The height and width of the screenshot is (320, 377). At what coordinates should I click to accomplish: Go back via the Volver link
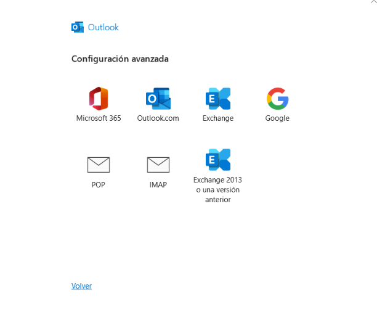[81, 286]
